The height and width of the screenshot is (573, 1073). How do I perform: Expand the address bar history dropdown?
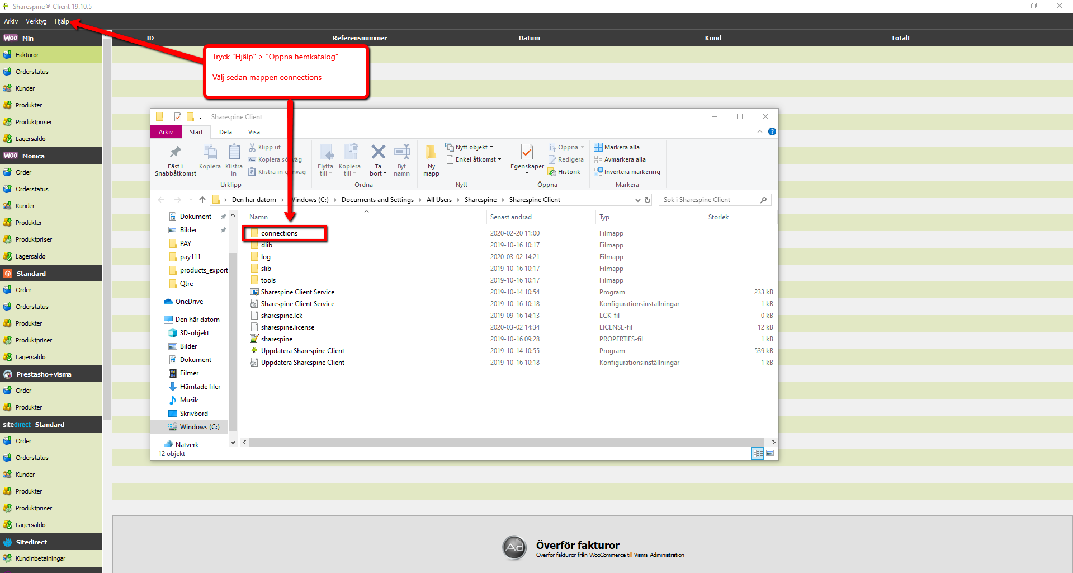pyautogui.click(x=637, y=200)
